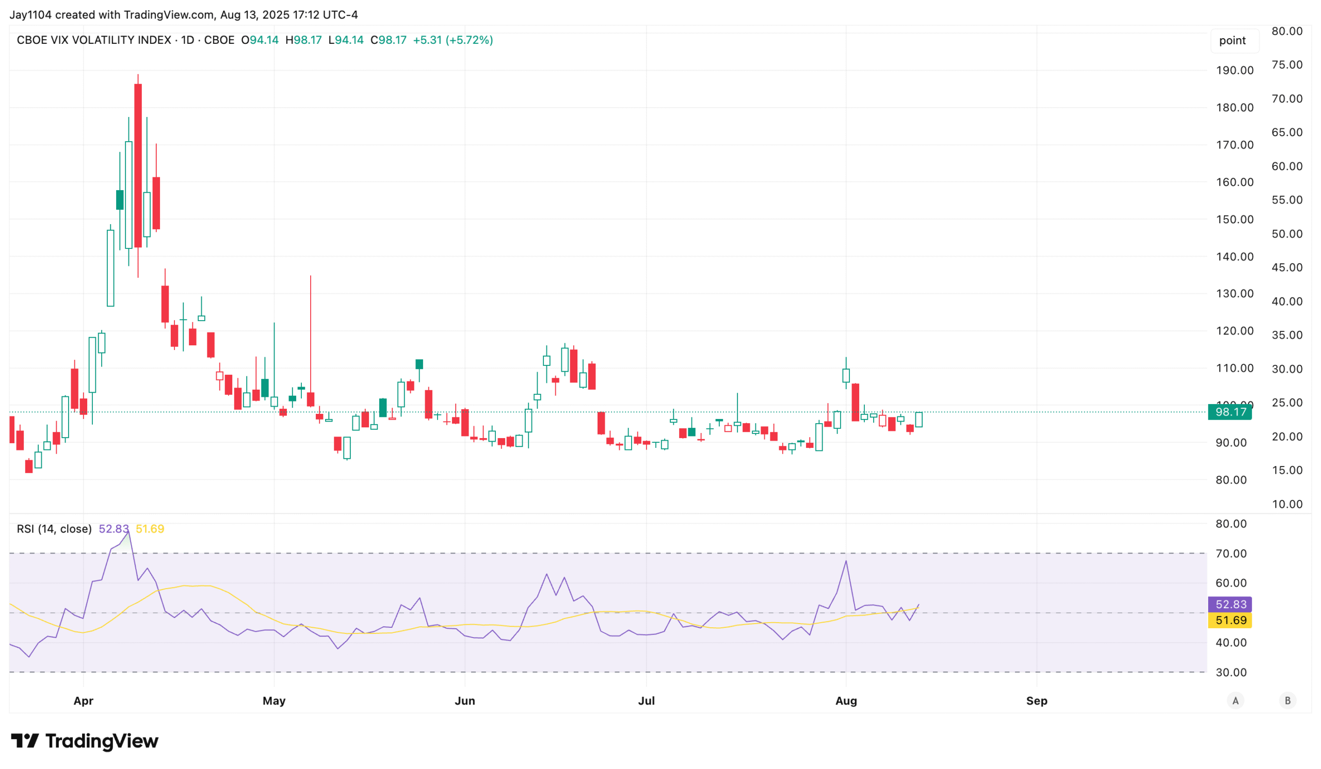Toggle the B scale button
Viewport: 1321px width, 769px height.
click(1287, 701)
